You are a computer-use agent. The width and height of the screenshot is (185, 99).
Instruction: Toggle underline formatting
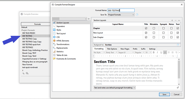(161, 52)
